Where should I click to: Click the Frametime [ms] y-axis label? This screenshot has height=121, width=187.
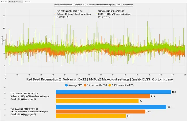click(2, 41)
